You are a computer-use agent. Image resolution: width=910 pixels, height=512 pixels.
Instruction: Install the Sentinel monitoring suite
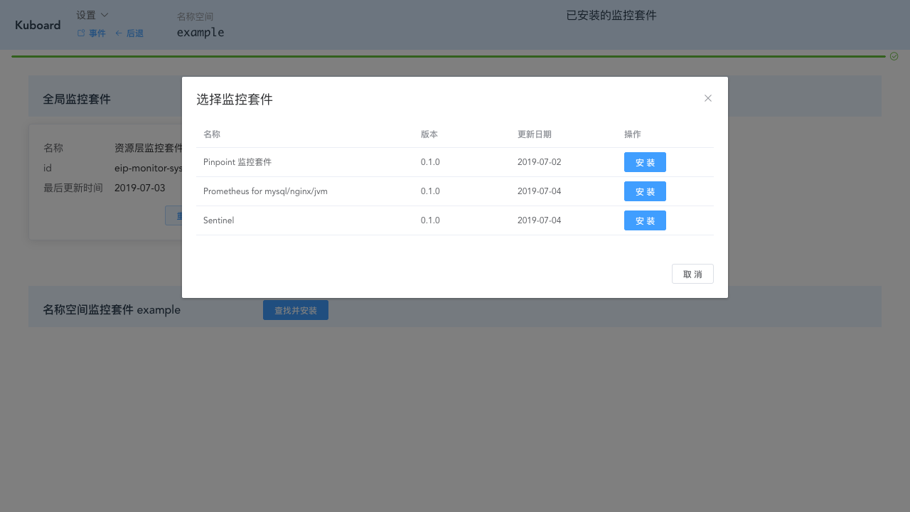(645, 220)
